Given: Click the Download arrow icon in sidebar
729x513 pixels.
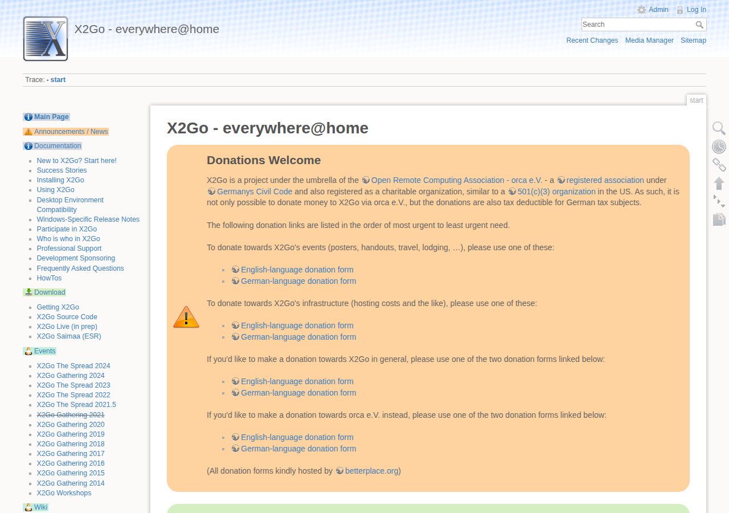Looking at the screenshot, I should coord(28,292).
